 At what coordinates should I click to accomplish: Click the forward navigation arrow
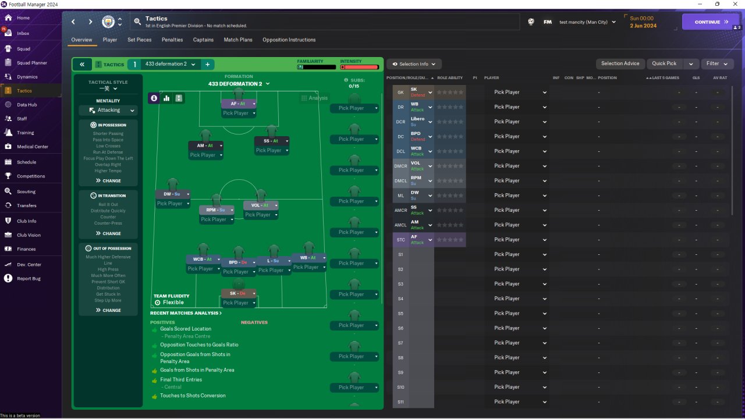[90, 22]
